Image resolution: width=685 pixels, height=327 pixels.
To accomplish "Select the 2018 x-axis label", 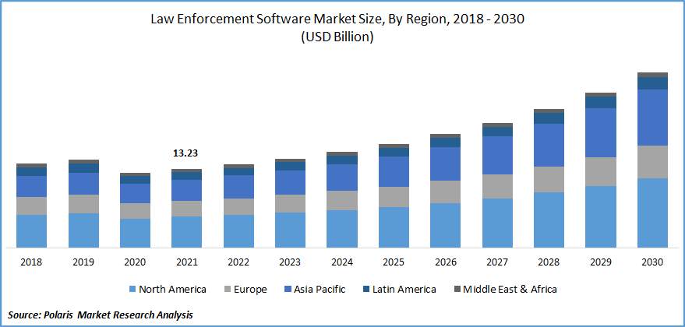I will [x=31, y=262].
